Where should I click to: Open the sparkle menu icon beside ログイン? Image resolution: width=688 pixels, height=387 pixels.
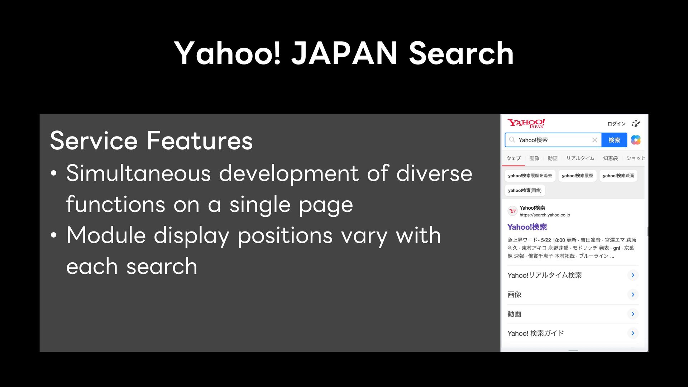636,124
